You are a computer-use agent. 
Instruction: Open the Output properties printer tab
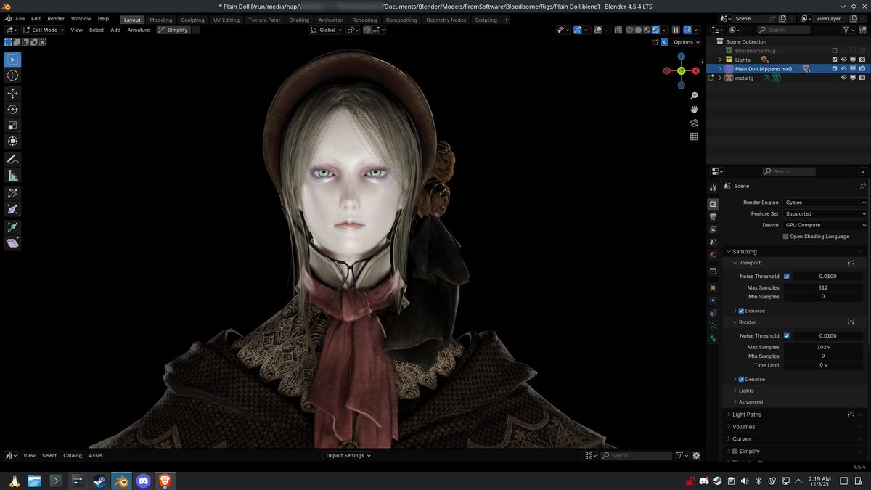[x=713, y=217]
